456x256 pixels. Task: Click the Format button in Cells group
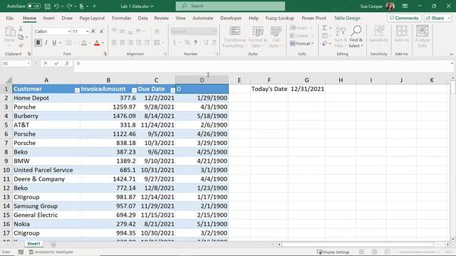302,43
